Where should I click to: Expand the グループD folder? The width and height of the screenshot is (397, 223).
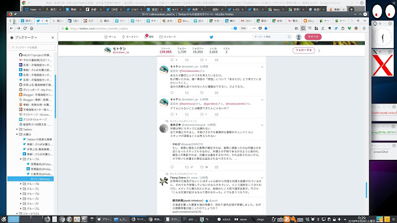click(20, 194)
